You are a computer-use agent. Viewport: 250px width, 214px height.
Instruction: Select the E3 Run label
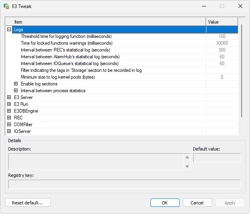pos(21,104)
